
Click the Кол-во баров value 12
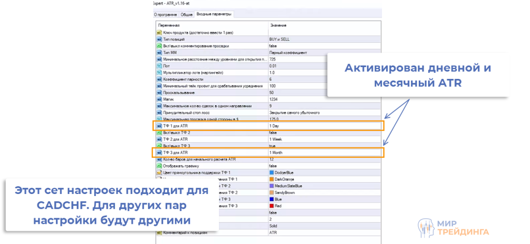click(271, 159)
